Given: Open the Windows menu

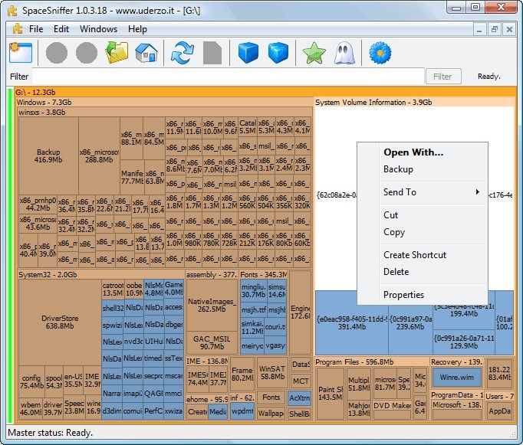Looking at the screenshot, I should [98, 29].
